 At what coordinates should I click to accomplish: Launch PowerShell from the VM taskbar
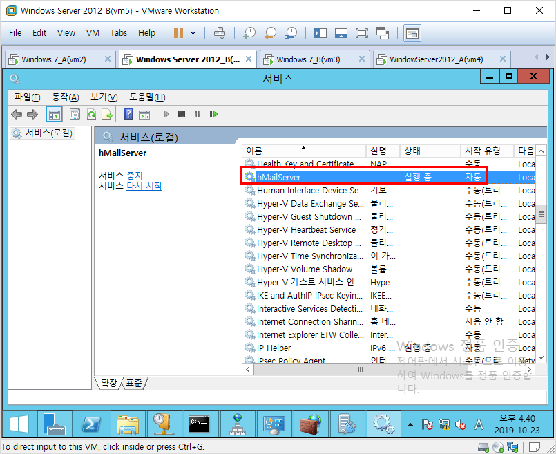click(91, 424)
